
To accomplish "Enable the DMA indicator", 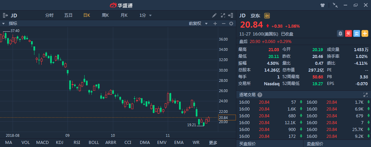I will 145,143.
